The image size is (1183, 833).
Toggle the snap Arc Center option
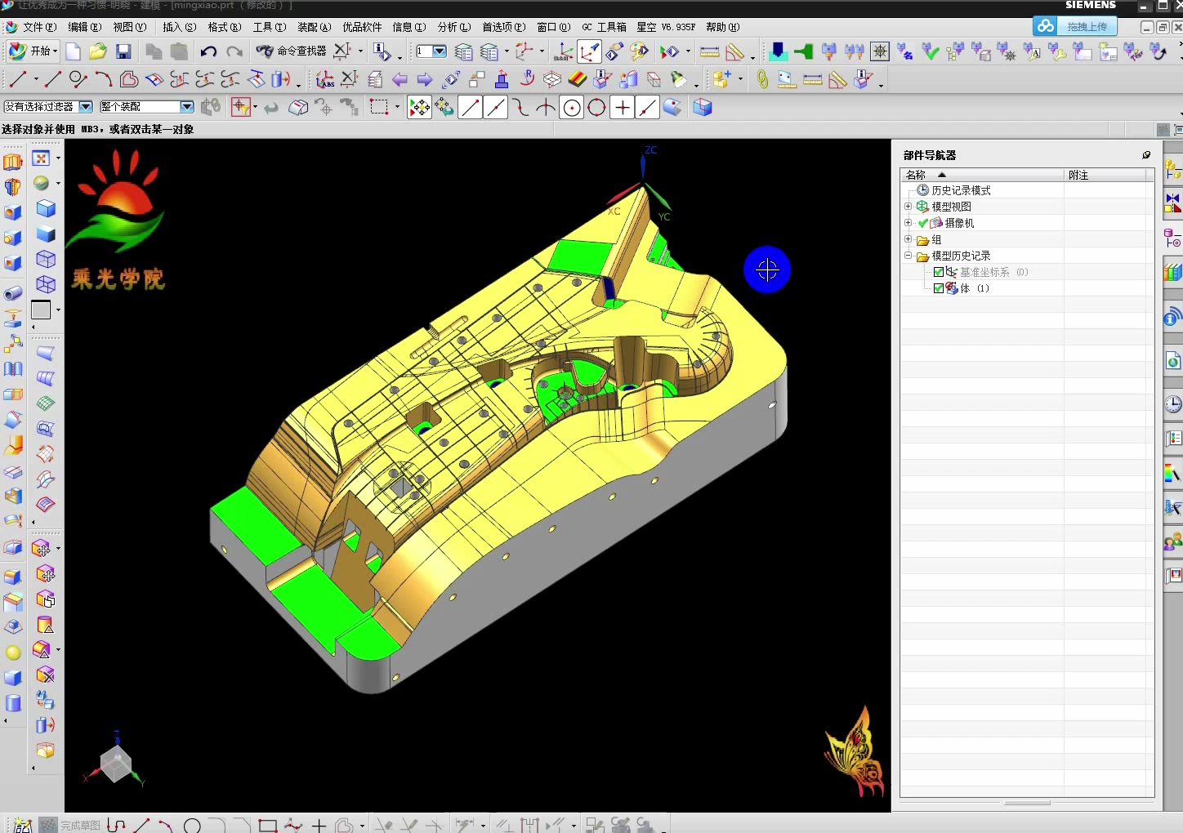tap(572, 108)
